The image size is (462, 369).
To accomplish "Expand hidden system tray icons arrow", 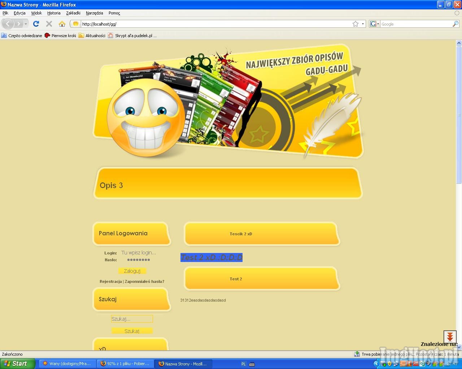I will (x=376, y=364).
